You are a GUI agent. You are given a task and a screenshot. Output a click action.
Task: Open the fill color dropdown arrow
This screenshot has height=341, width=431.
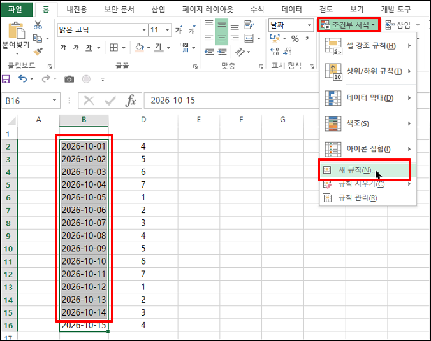pyautogui.click(x=149, y=48)
